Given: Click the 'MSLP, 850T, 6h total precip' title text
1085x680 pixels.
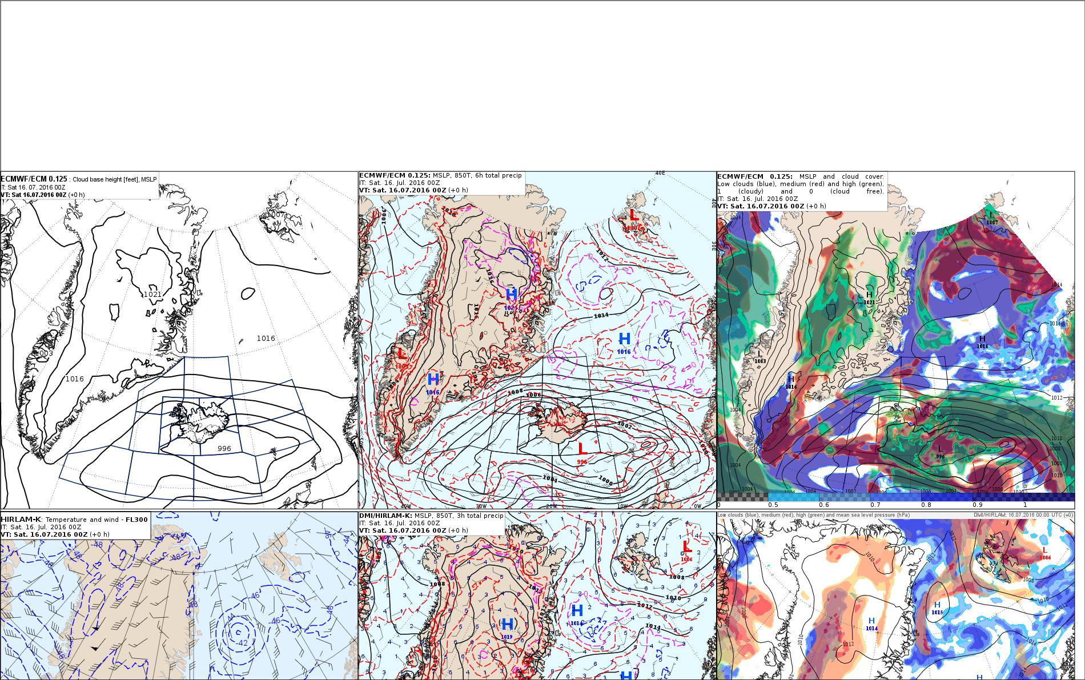Looking at the screenshot, I should (x=477, y=175).
